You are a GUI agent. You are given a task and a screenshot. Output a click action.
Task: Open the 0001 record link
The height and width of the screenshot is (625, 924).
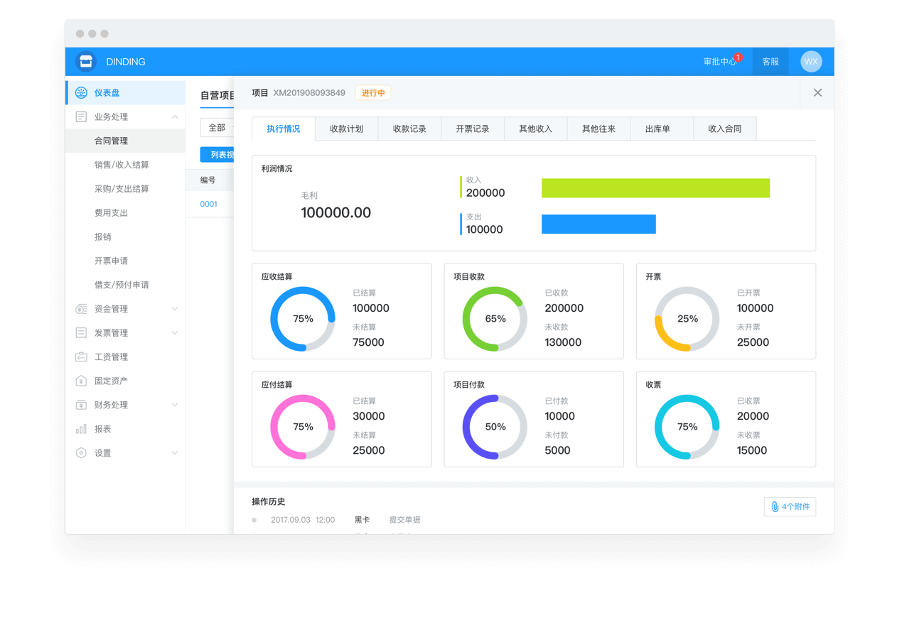[208, 204]
